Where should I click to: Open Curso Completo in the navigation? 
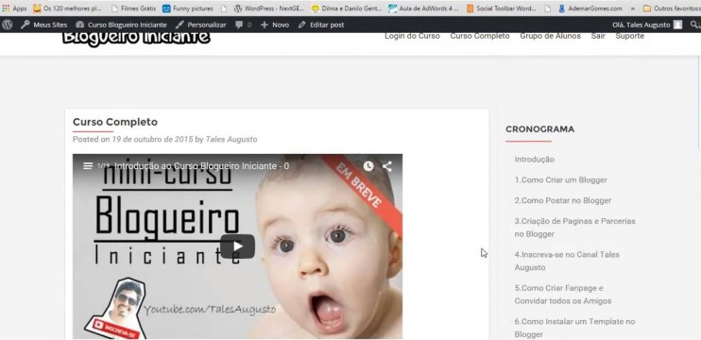click(480, 36)
